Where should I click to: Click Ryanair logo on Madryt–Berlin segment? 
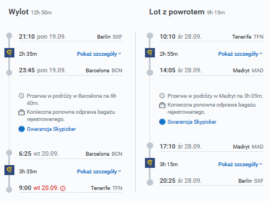point(150,163)
